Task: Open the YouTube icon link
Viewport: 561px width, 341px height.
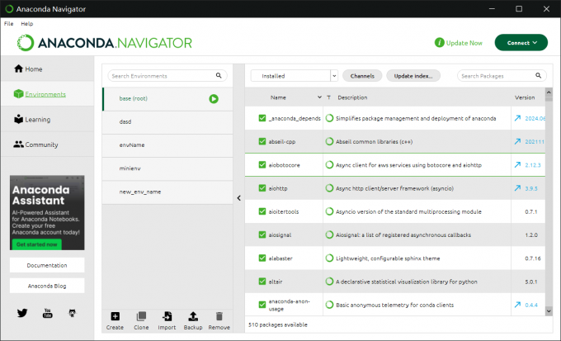Action: 47,313
